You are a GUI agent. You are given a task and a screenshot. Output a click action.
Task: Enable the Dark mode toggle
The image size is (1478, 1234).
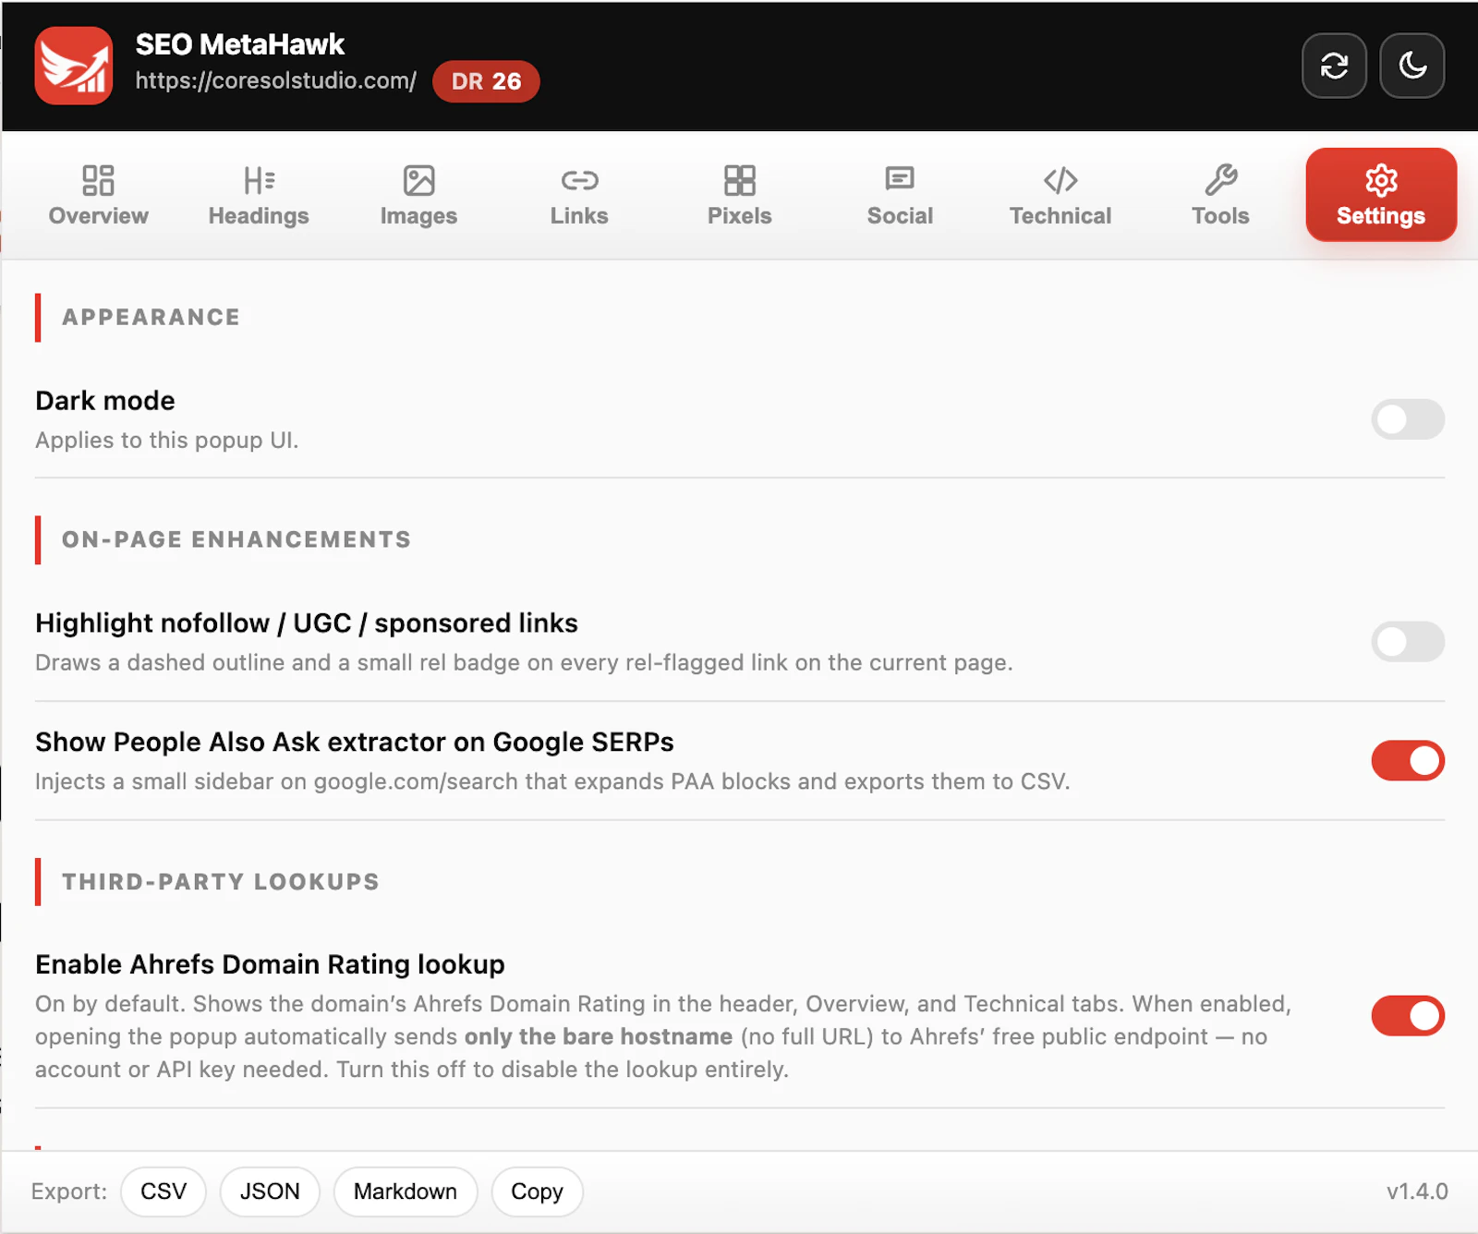point(1408,419)
